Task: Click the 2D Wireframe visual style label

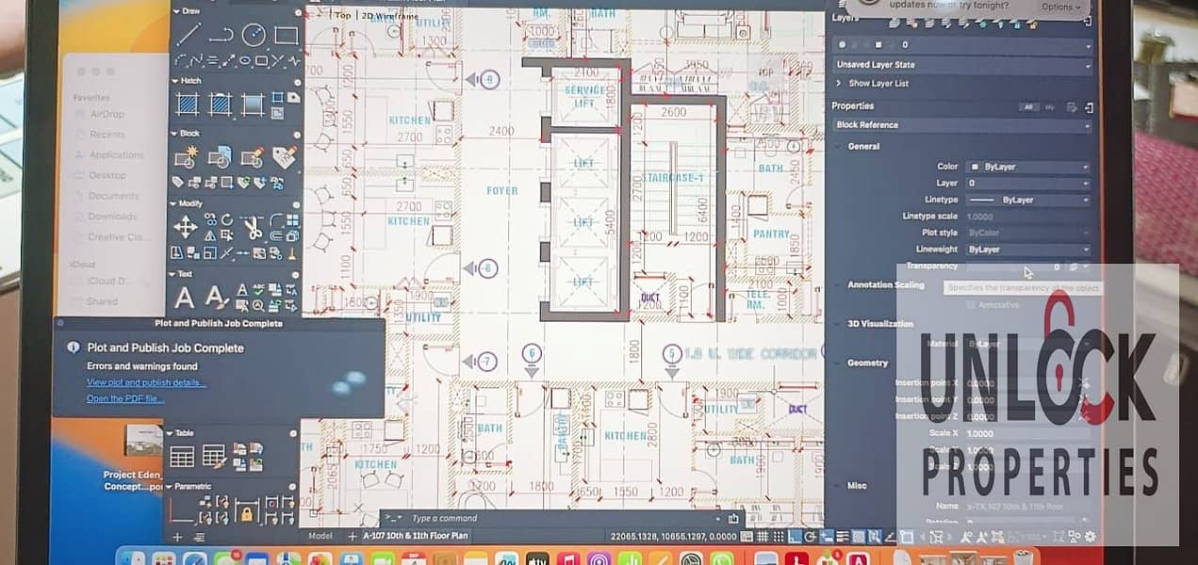Action: tap(388, 16)
